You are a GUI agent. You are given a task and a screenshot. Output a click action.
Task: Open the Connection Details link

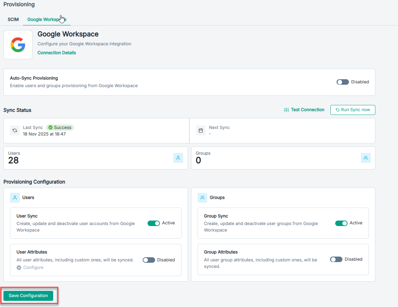coord(57,53)
